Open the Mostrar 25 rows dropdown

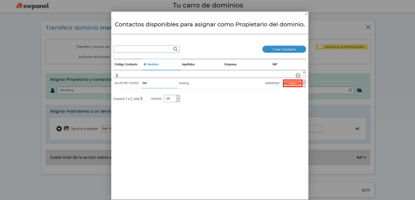coord(172,99)
